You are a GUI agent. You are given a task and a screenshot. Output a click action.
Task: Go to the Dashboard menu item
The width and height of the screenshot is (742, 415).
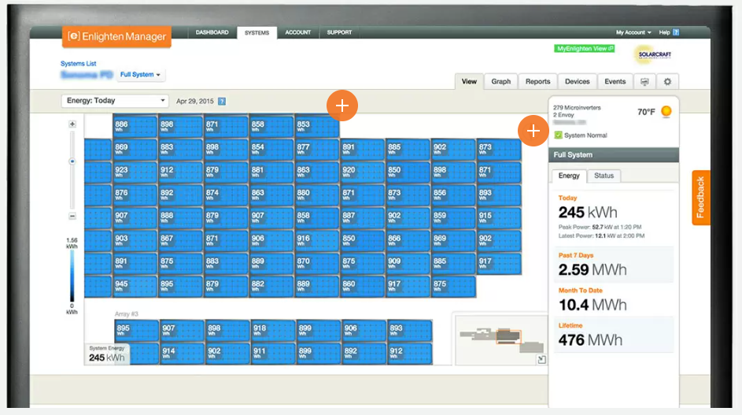click(x=212, y=32)
